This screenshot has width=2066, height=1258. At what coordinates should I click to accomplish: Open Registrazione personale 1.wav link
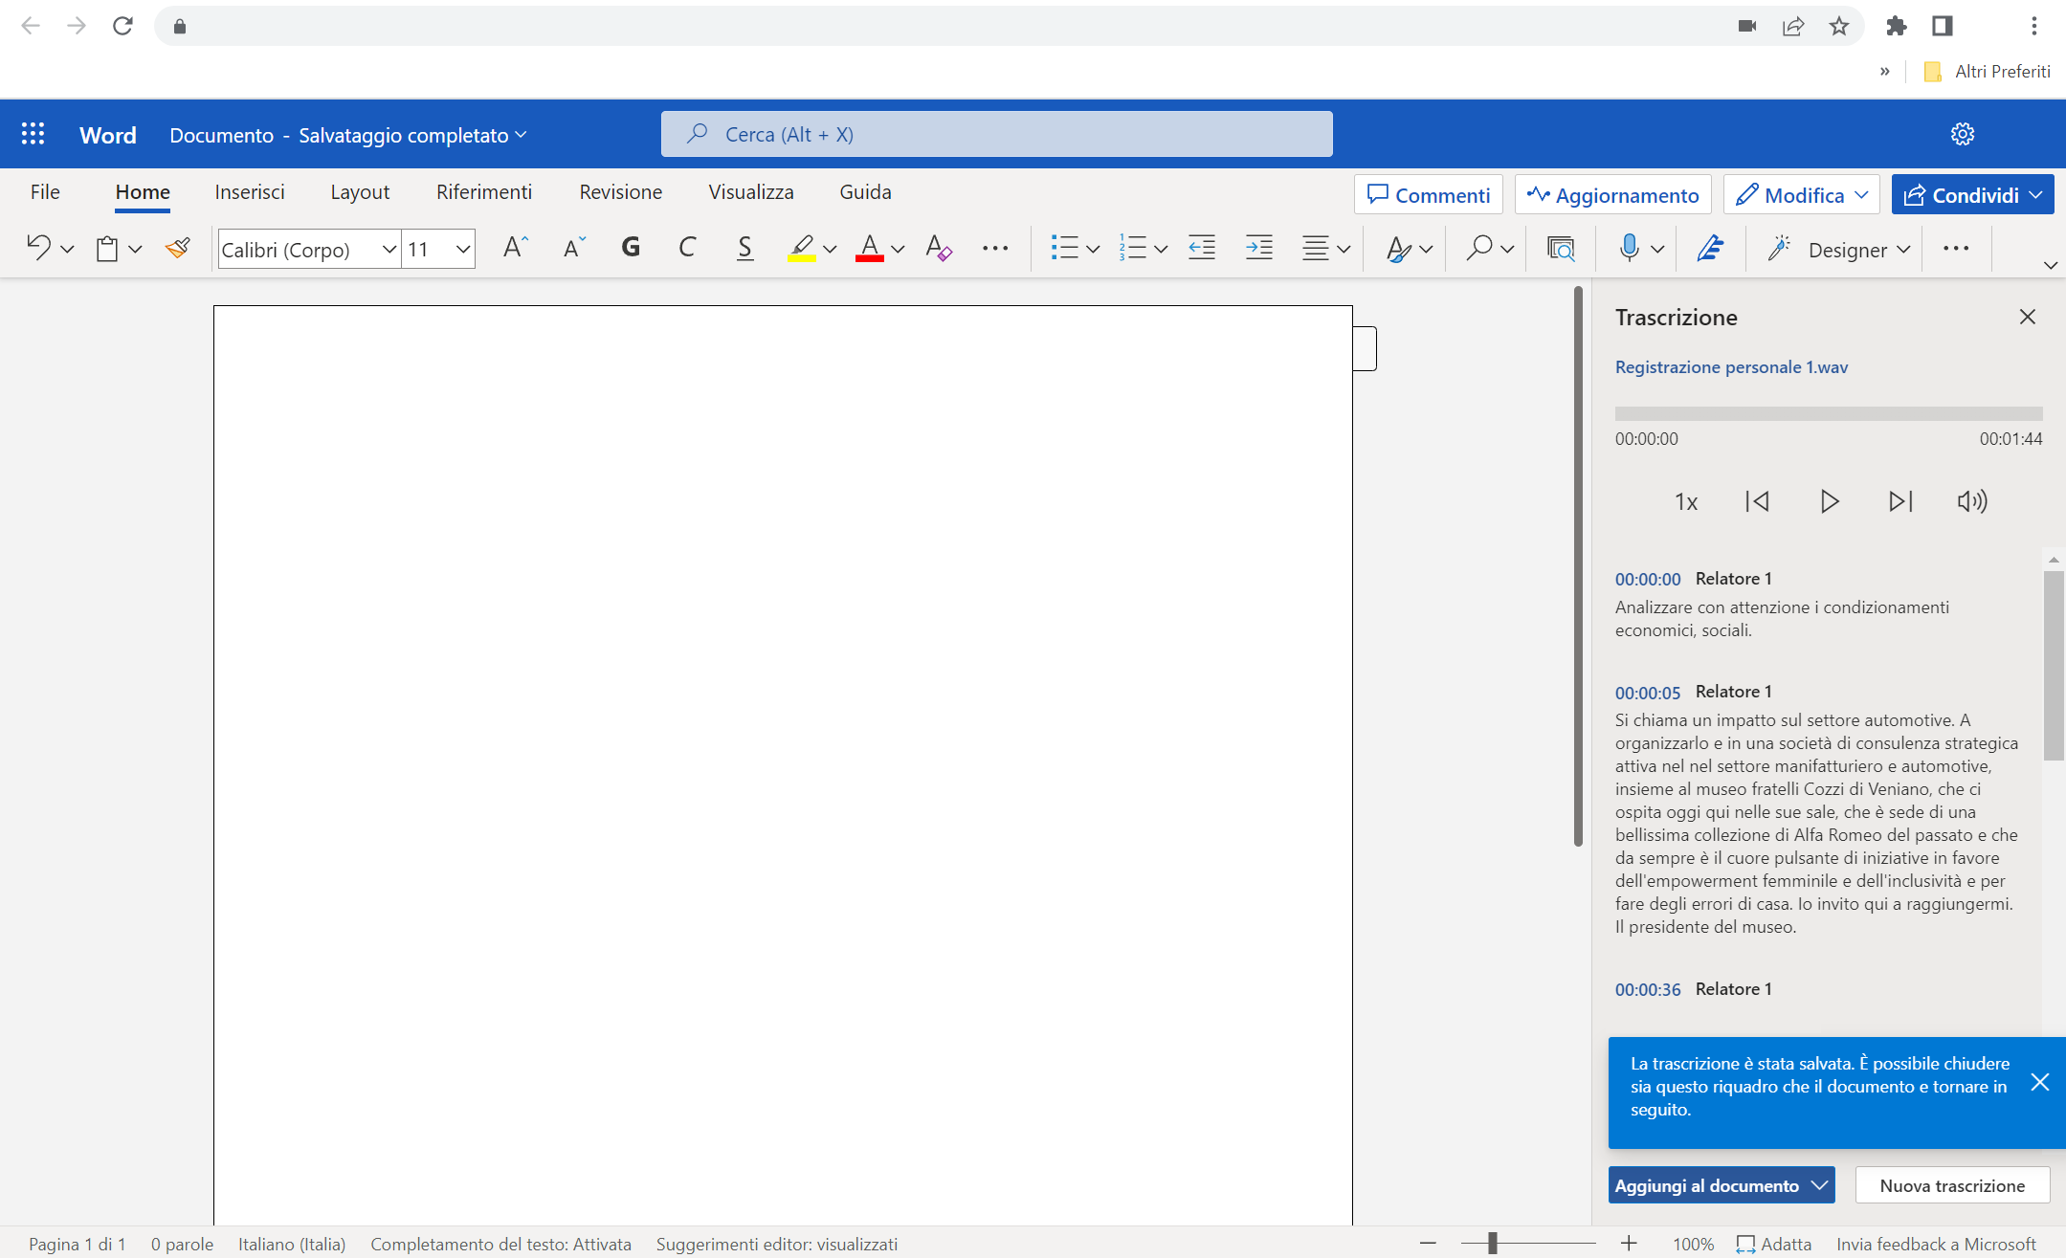1731,366
